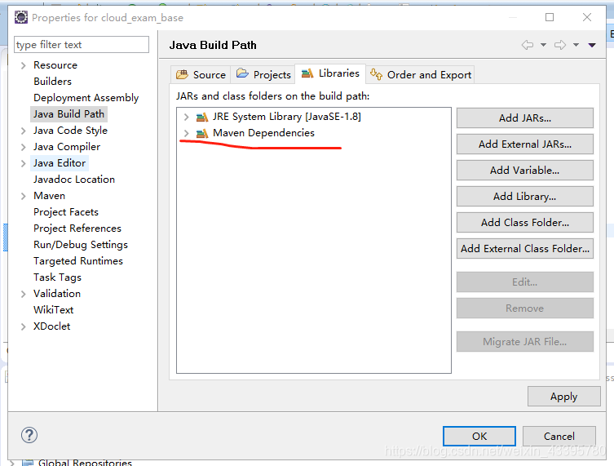Select Java Code Style item
Viewport: 614px width, 466px height.
click(70, 131)
